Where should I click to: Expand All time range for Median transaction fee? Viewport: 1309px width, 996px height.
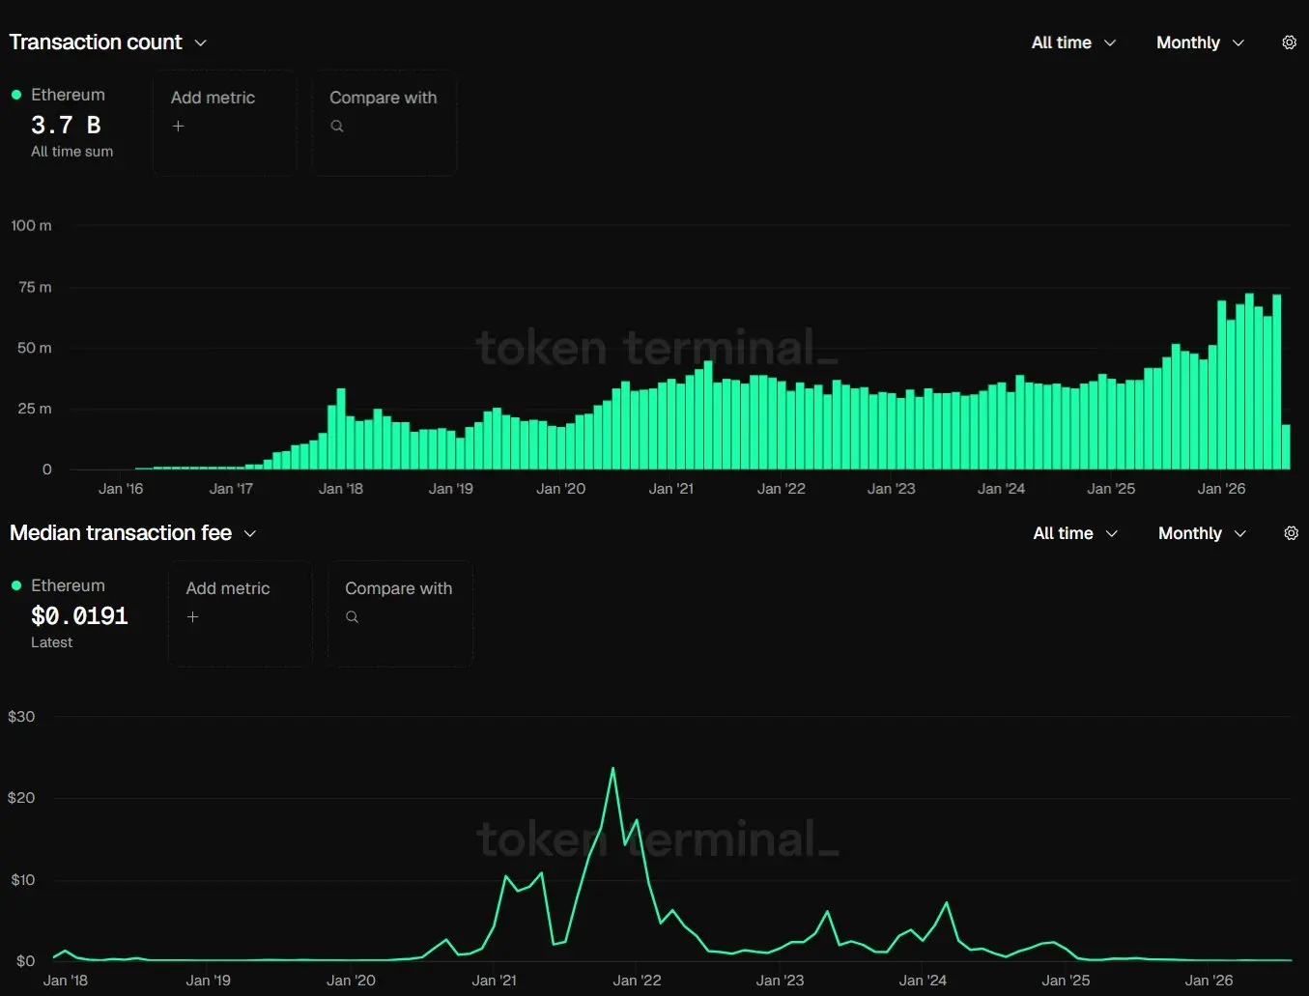click(x=1075, y=533)
